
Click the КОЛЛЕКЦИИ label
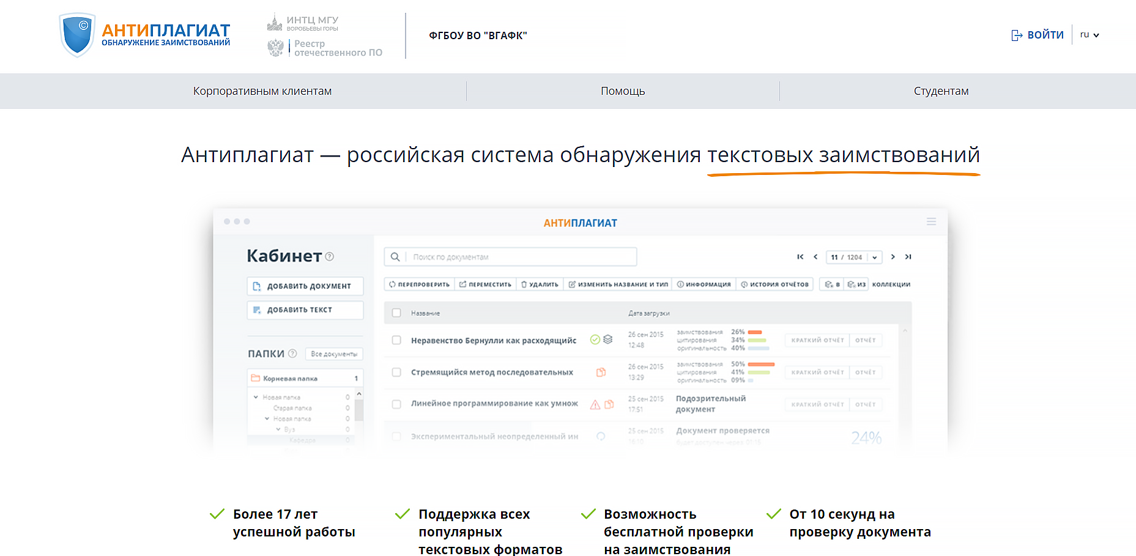(x=891, y=284)
